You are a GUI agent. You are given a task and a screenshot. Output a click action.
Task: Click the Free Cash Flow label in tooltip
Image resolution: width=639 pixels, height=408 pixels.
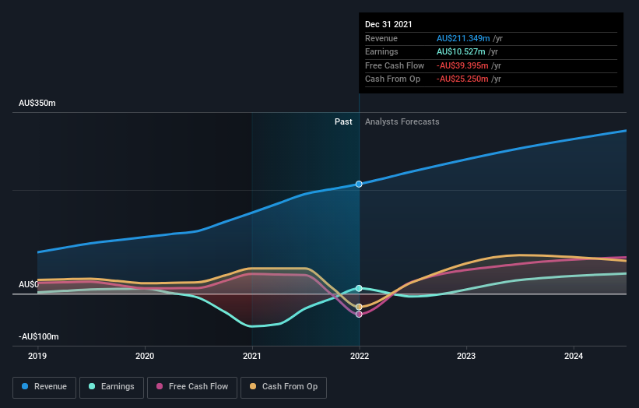[x=395, y=65]
